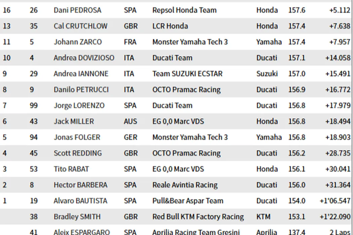Click Jack MILLER rider name

tap(74, 121)
